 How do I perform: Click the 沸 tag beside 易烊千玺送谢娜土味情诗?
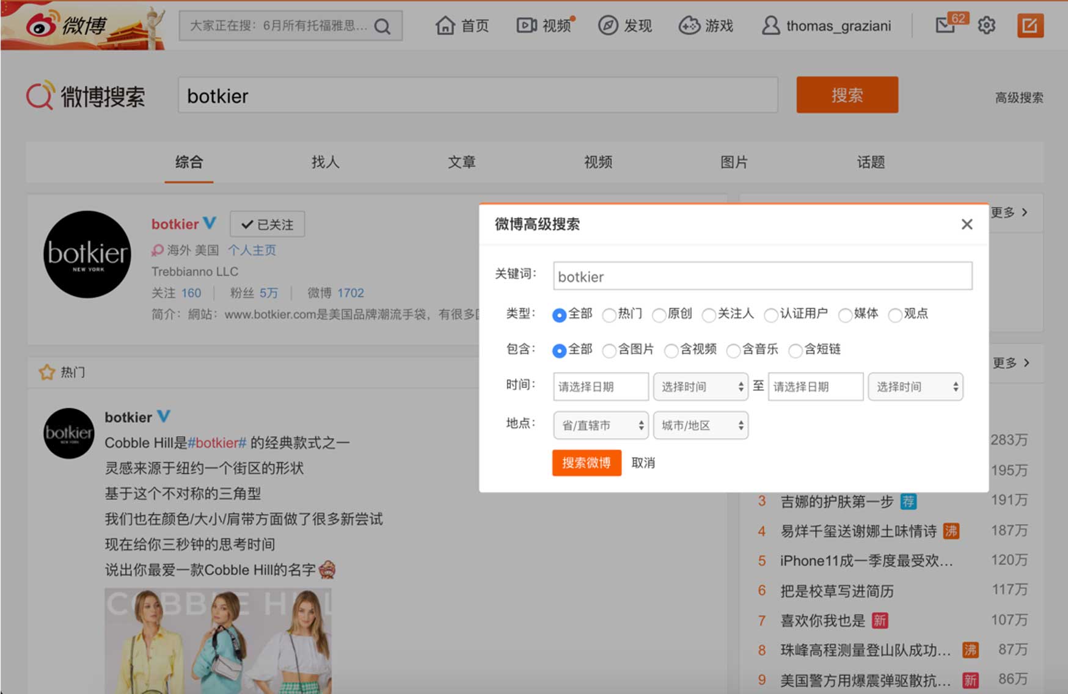[x=951, y=531]
